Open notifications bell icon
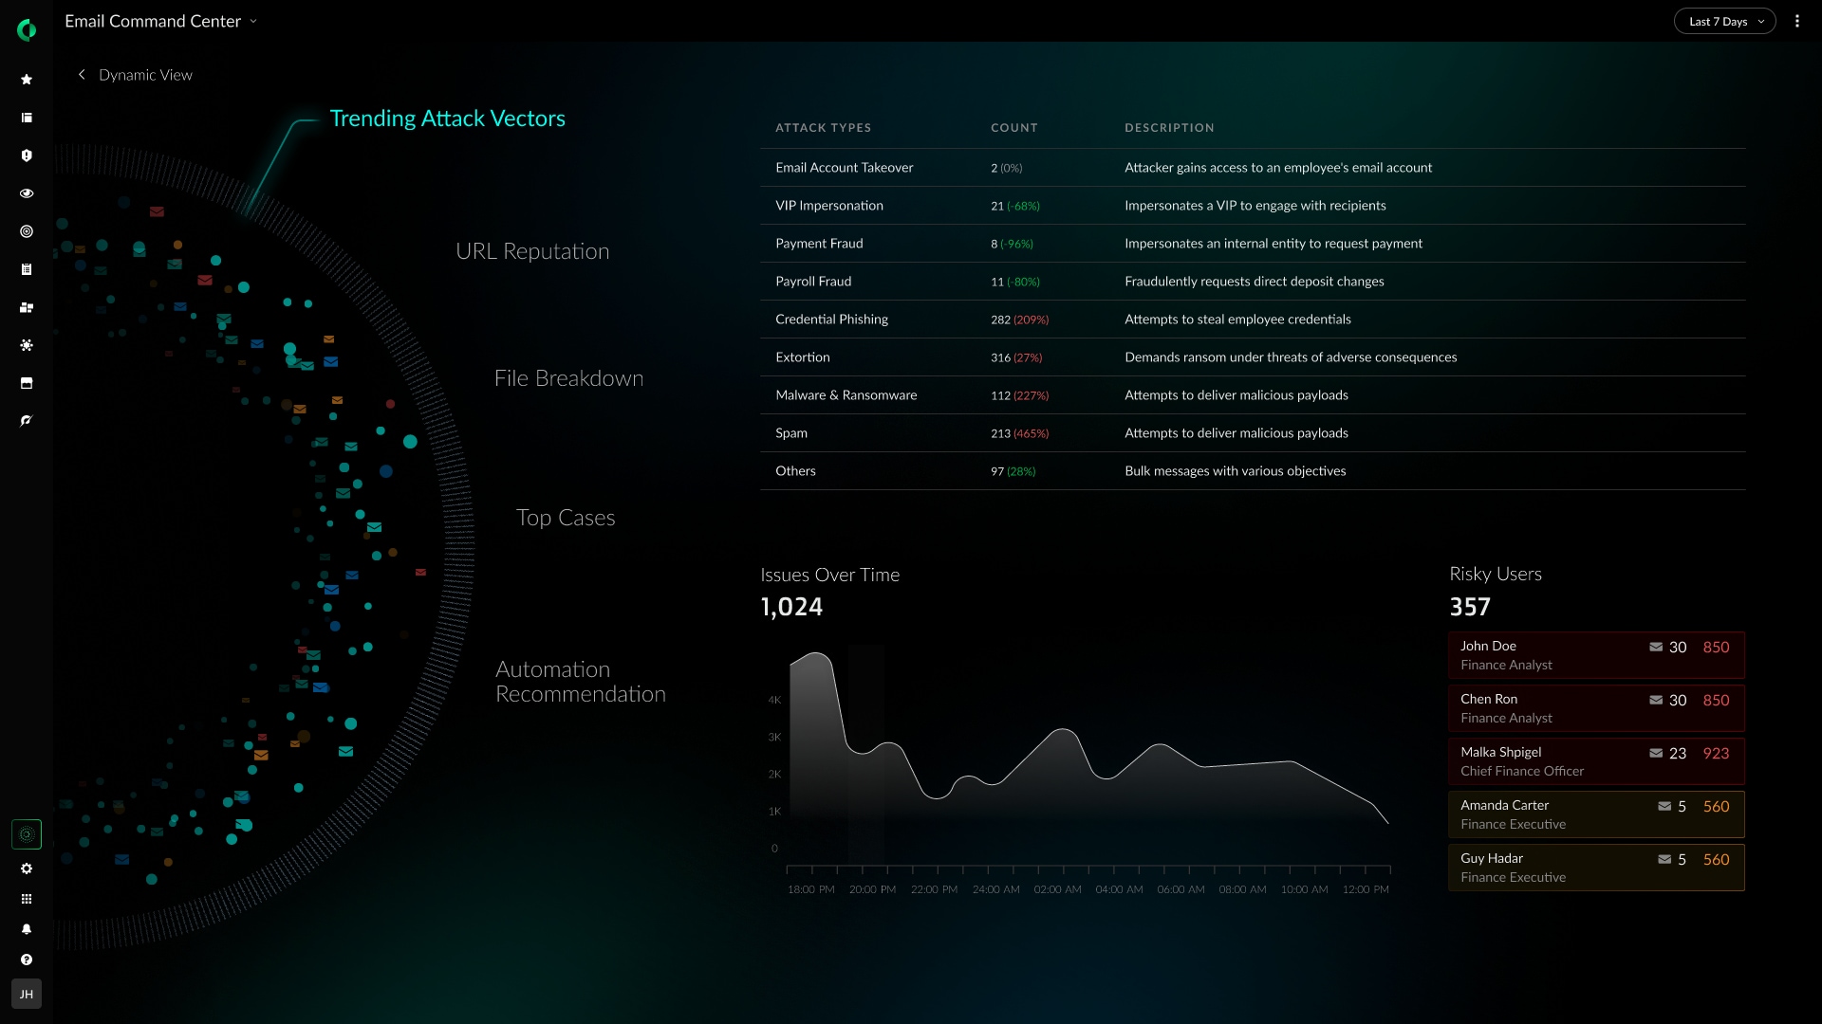The width and height of the screenshot is (1822, 1024). (x=27, y=929)
